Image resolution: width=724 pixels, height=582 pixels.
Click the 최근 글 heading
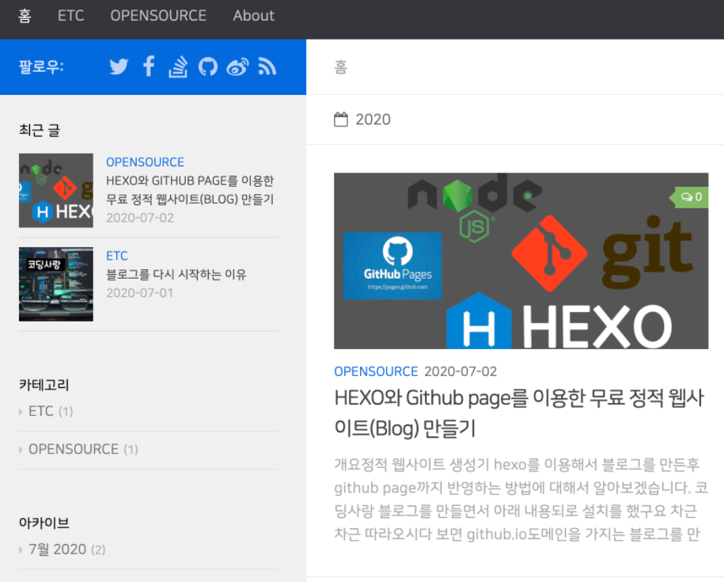[40, 130]
